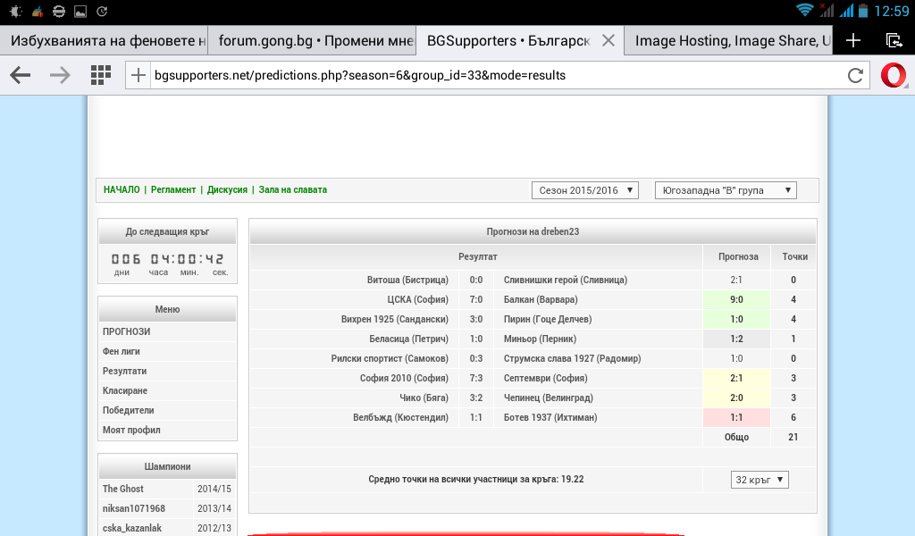915x536 pixels.
Task: Reload the page with refresh icon
Action: tap(855, 75)
